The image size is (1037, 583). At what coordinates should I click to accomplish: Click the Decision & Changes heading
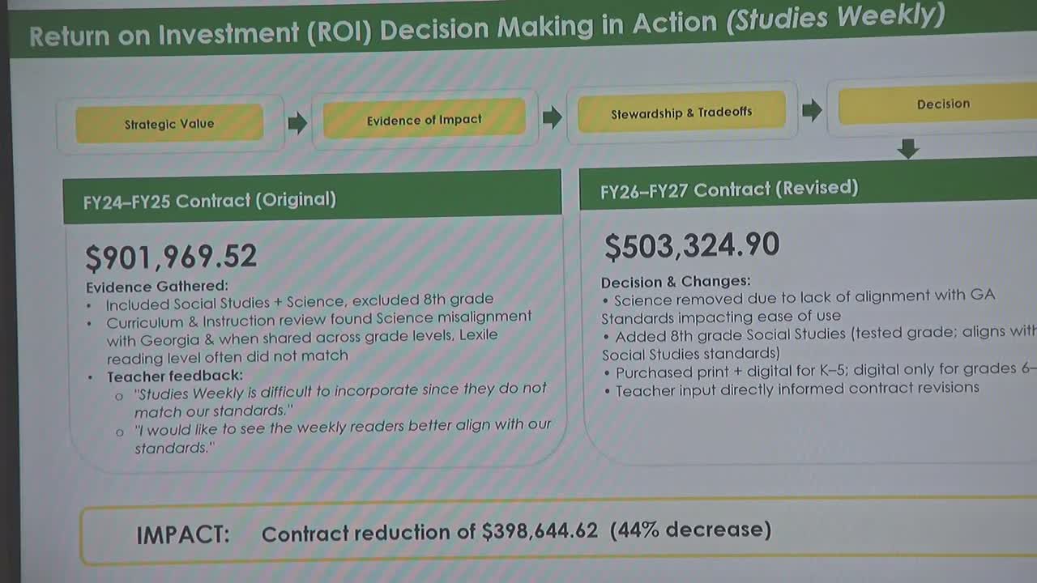pos(676,282)
